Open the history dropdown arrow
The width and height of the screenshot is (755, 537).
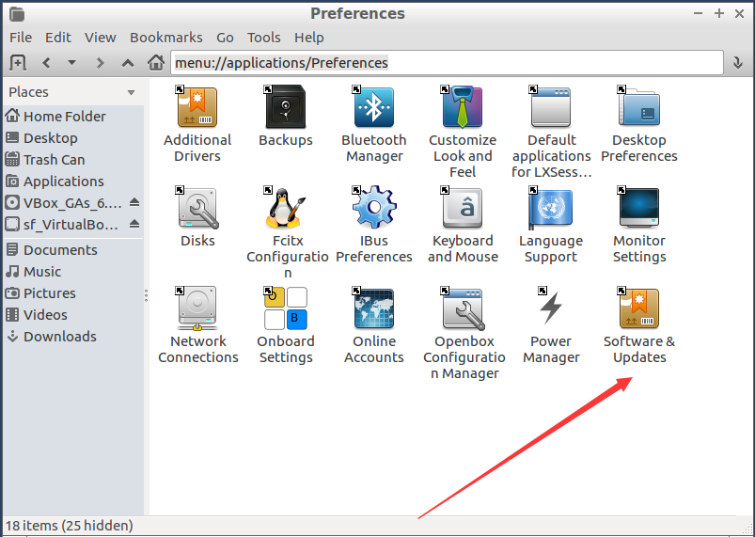point(71,62)
